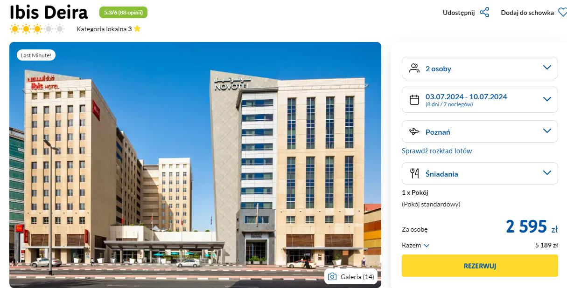
Task: Click the main Ibis Deira hotel photo
Action: pos(195,165)
